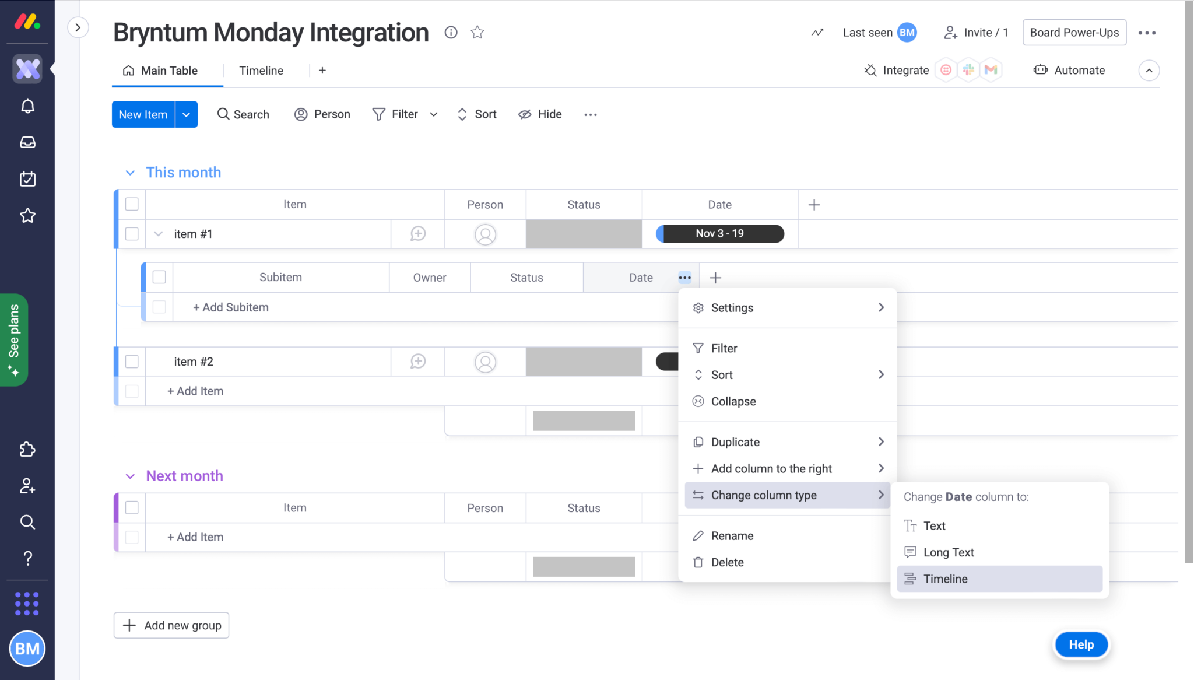Choose Rename in column menu
Image resolution: width=1194 pixels, height=680 pixels.
coord(788,535)
